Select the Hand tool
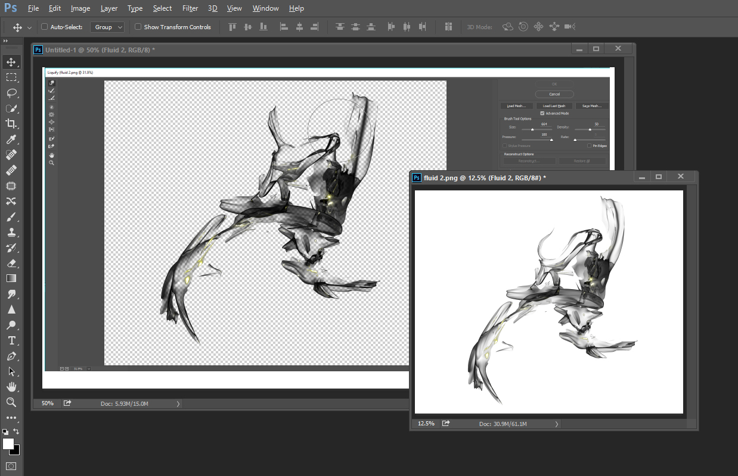Viewport: 738px width, 476px height. (11, 387)
